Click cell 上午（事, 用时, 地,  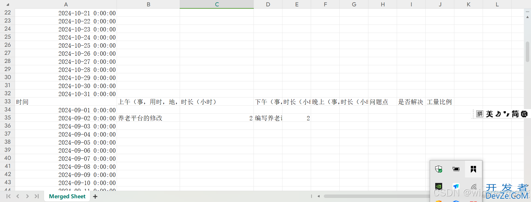click(148, 102)
